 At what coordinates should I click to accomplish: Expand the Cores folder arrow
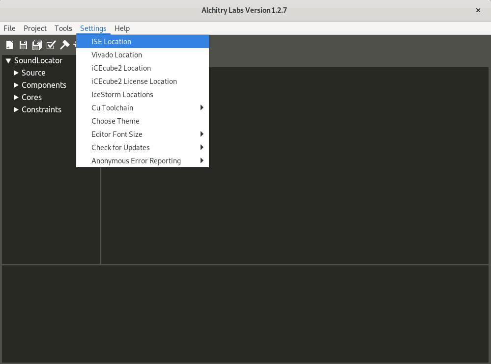(x=16, y=98)
